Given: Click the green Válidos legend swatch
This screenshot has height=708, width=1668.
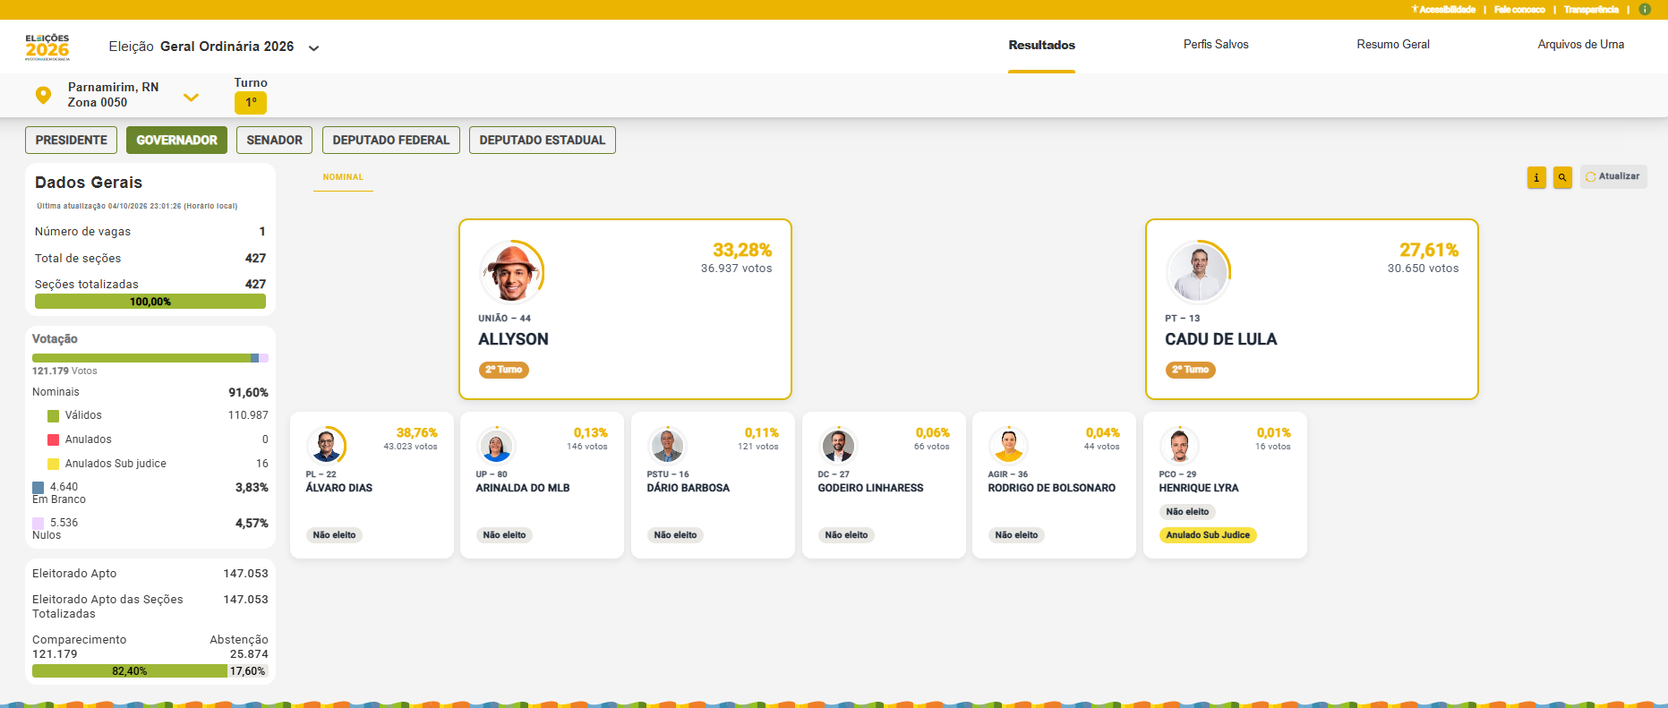Looking at the screenshot, I should (x=53, y=416).
